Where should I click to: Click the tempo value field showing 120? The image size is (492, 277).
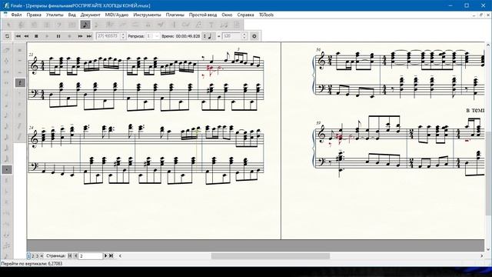[232, 36]
